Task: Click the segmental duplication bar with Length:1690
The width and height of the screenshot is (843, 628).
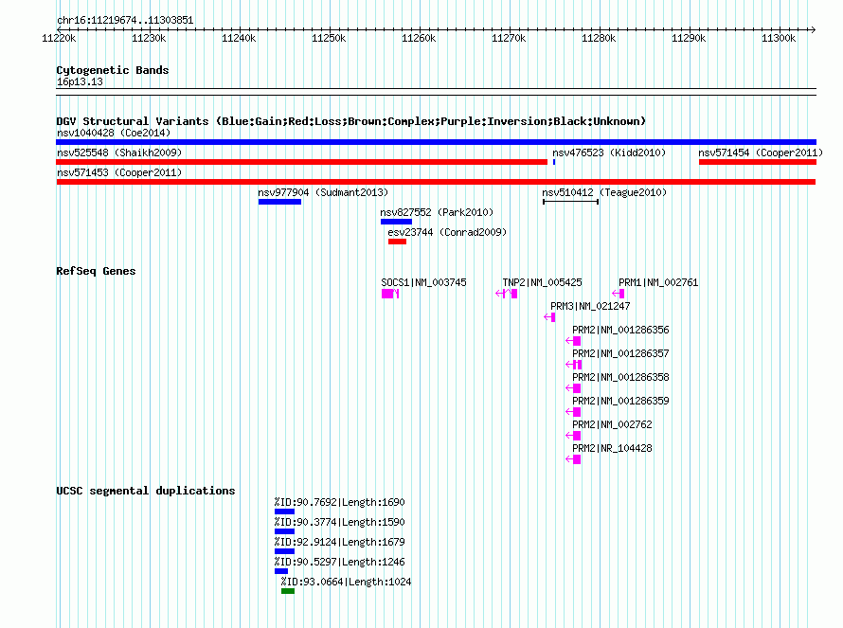Action: pos(284,511)
